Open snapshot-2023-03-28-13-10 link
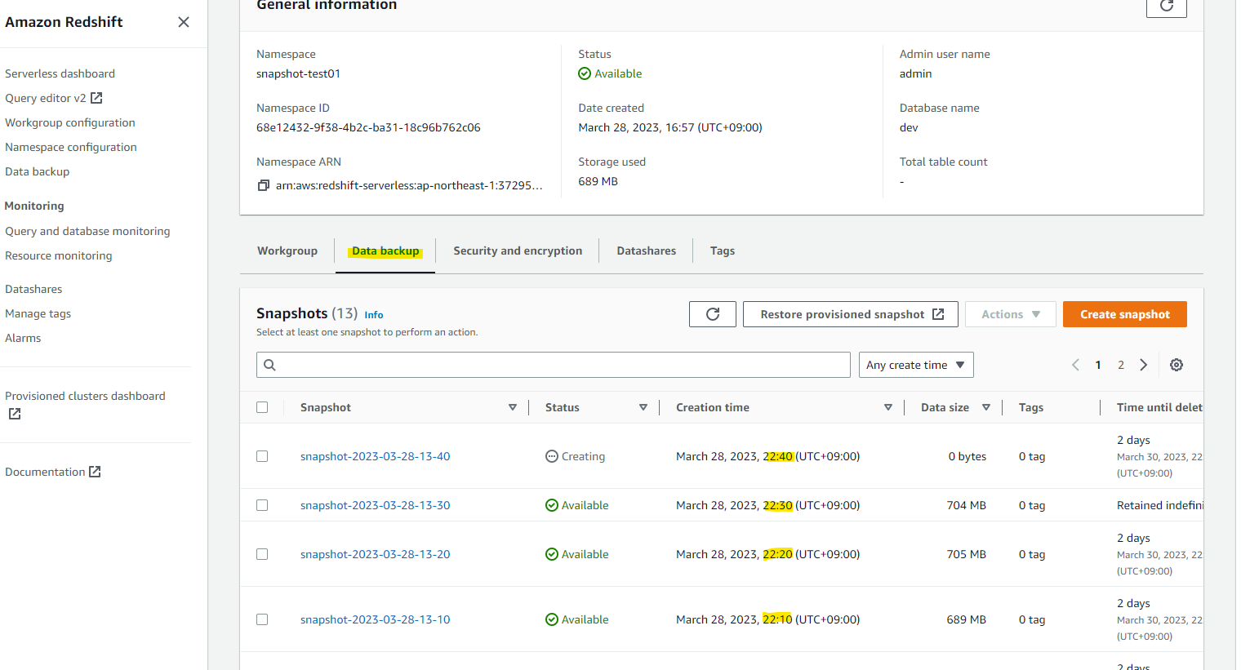Image resolution: width=1241 pixels, height=670 pixels. [376, 619]
